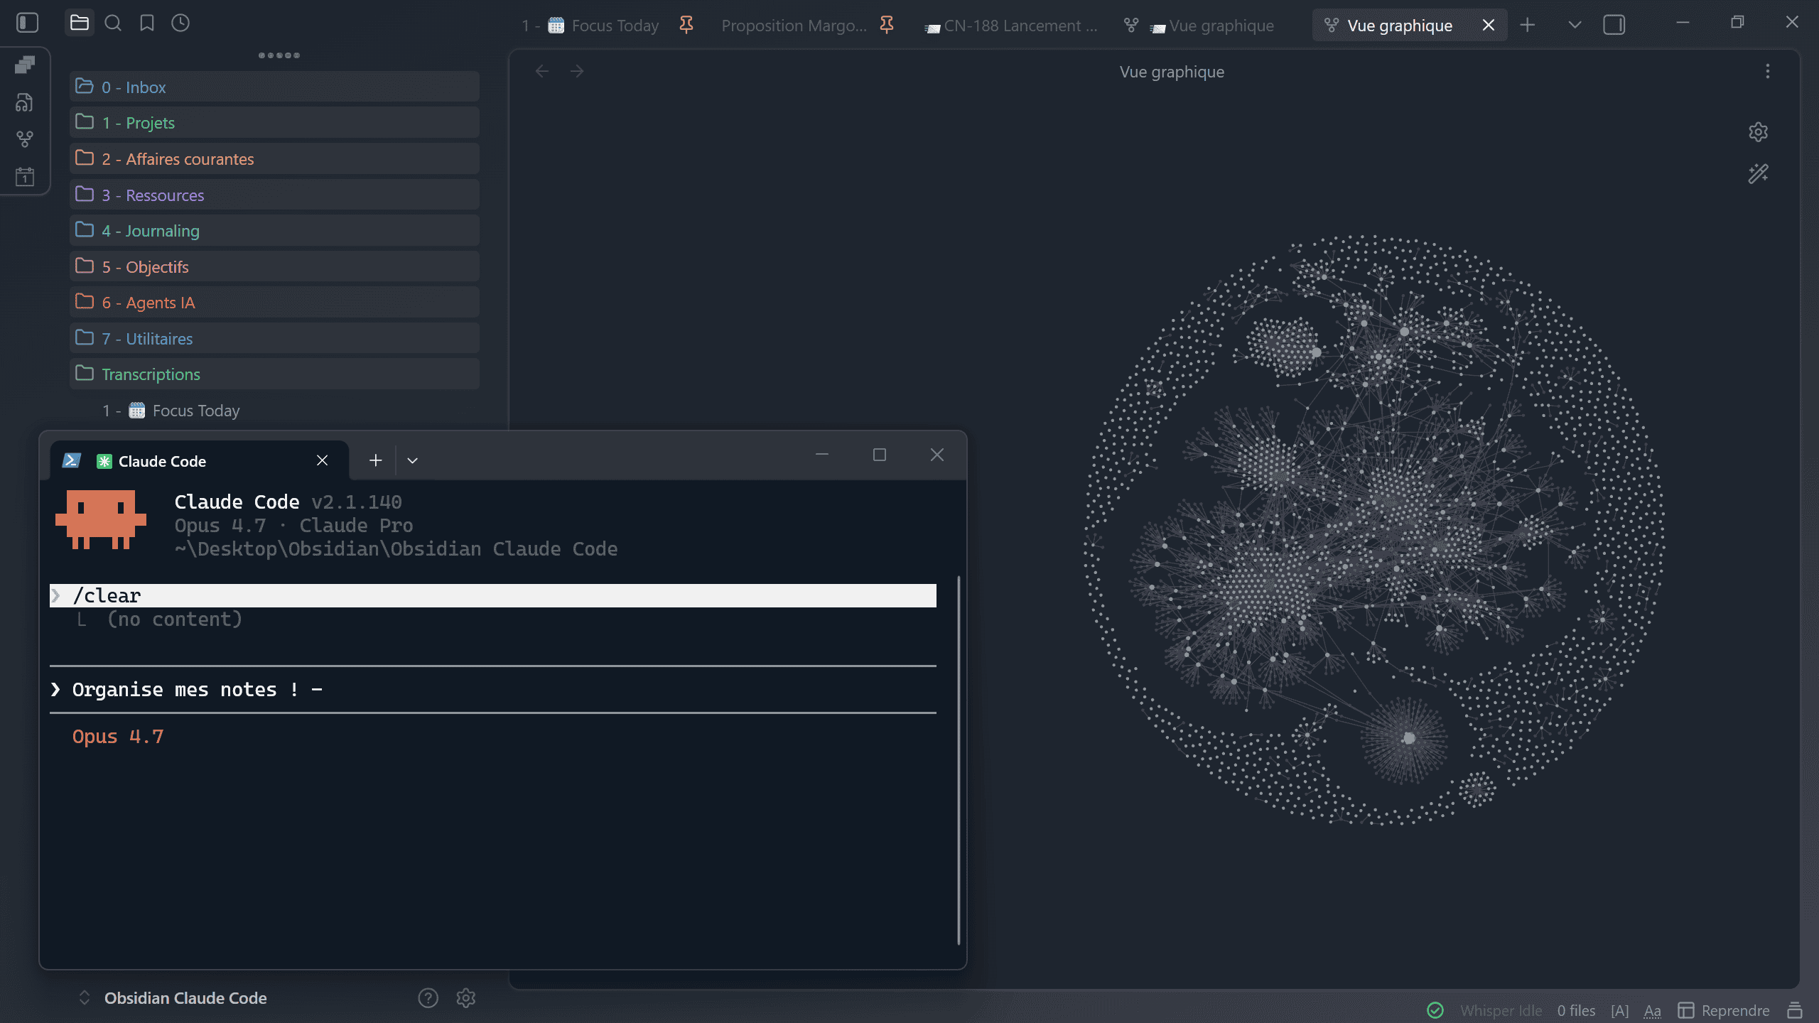Open the file explorer folder icon

(79, 23)
